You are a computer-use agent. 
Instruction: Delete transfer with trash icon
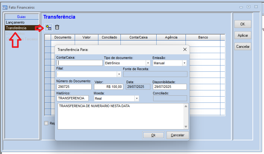tap(57, 27)
